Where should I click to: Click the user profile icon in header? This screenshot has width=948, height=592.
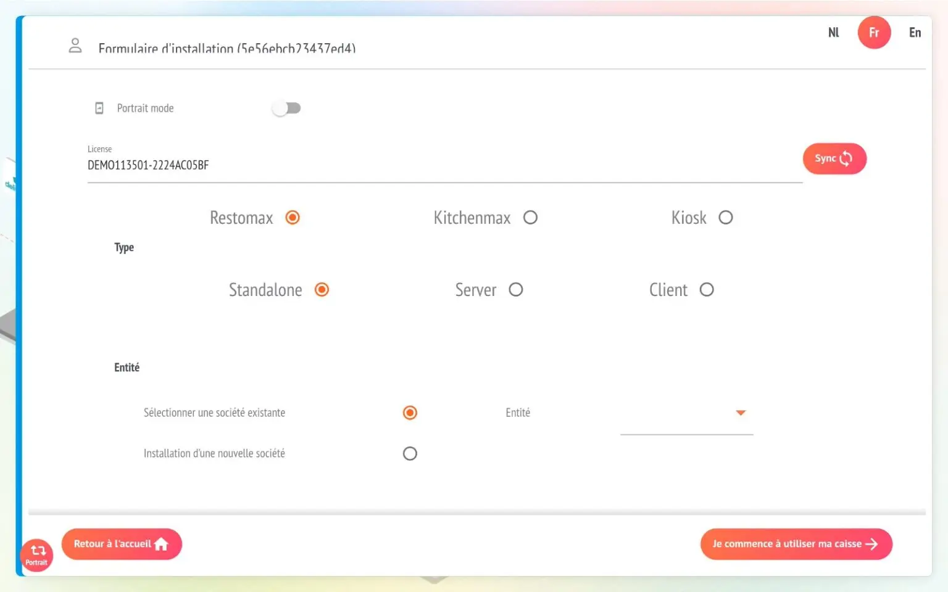[x=75, y=46]
